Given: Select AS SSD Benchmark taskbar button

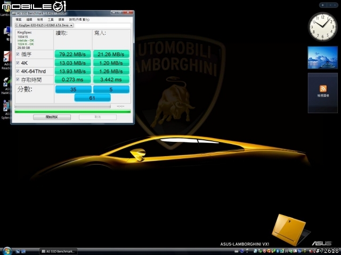Looking at the screenshot, I should click(x=58, y=251).
